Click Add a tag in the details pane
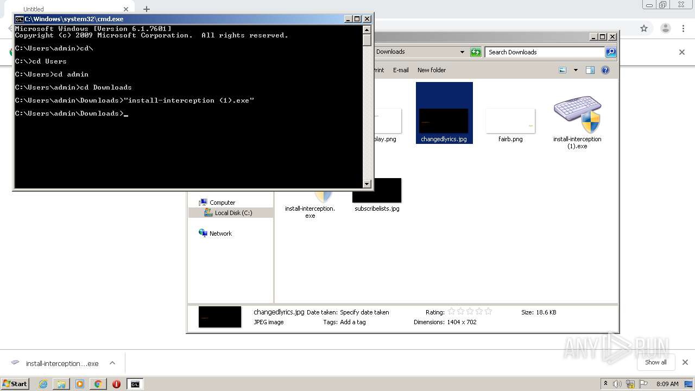 pos(353,322)
